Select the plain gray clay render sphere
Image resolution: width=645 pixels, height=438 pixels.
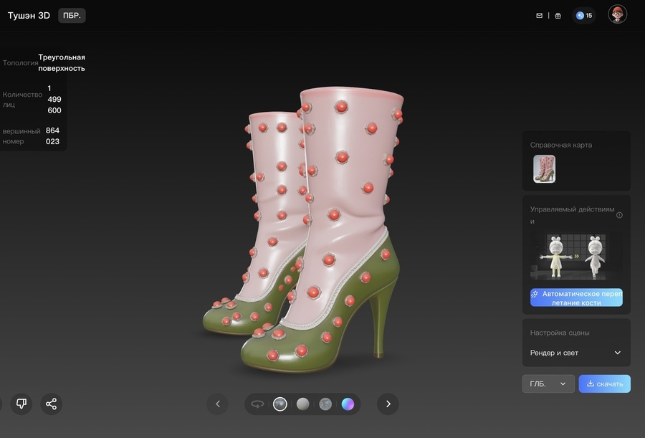[303, 404]
